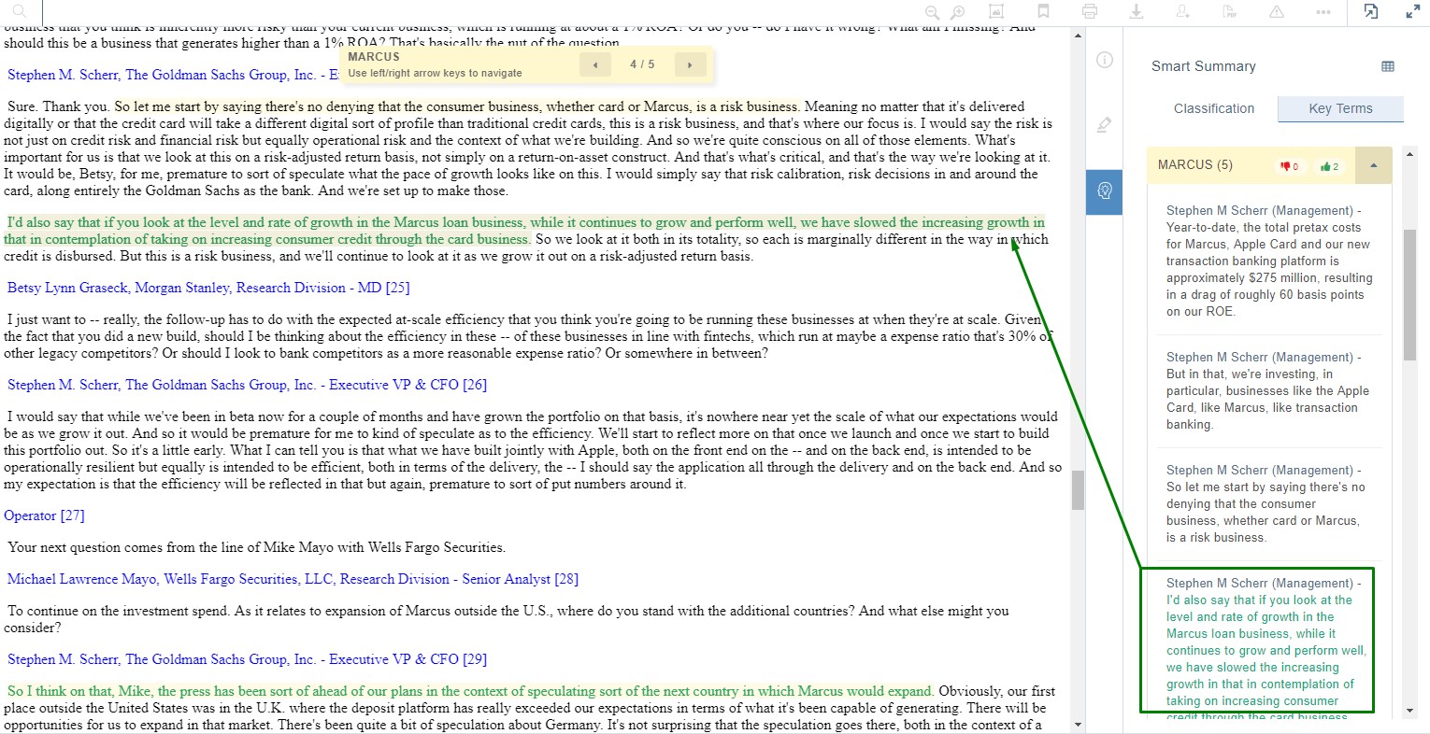Select summary snippet 'Year-to-date, the total pretax costs'
Screen dimensions: 1430x734
(1268, 261)
